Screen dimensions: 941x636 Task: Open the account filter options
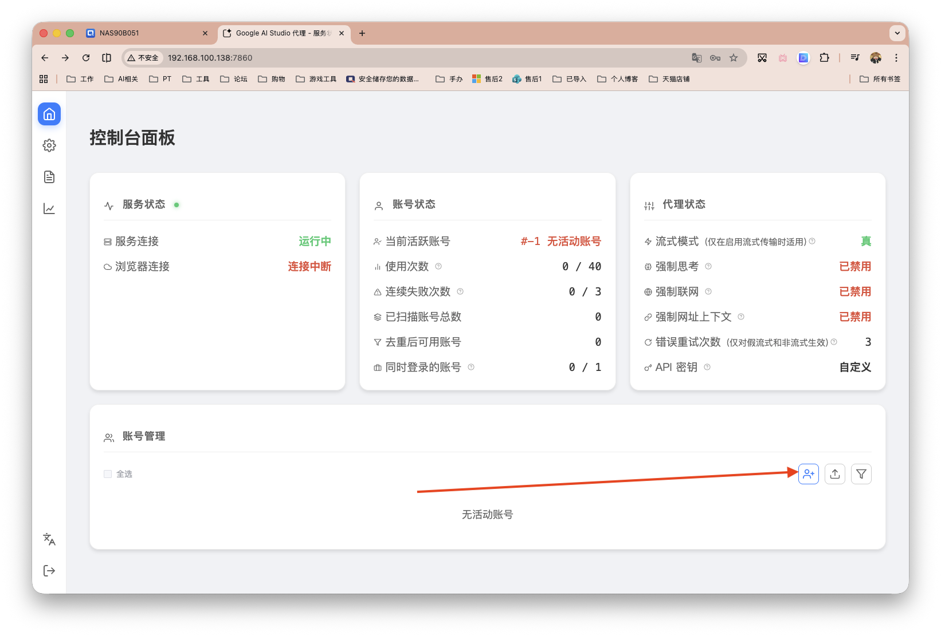click(x=861, y=473)
